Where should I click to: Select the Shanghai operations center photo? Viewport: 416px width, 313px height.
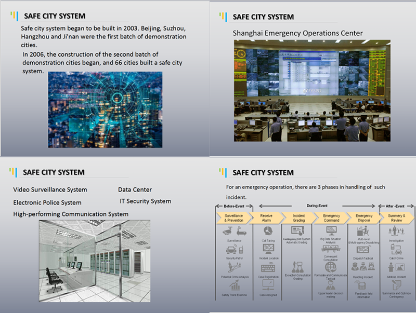[x=312, y=90]
